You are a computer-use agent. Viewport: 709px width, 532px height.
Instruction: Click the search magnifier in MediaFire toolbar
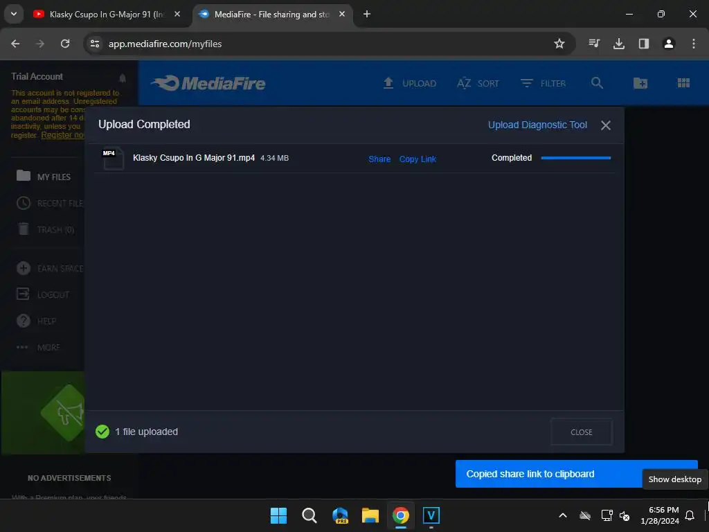[x=597, y=83]
